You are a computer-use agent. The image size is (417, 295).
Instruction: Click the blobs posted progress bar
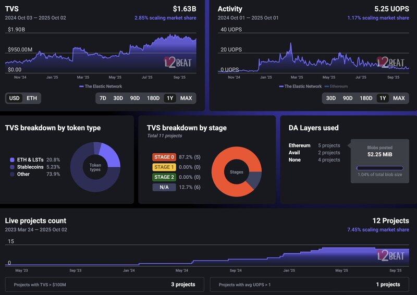[379, 168]
